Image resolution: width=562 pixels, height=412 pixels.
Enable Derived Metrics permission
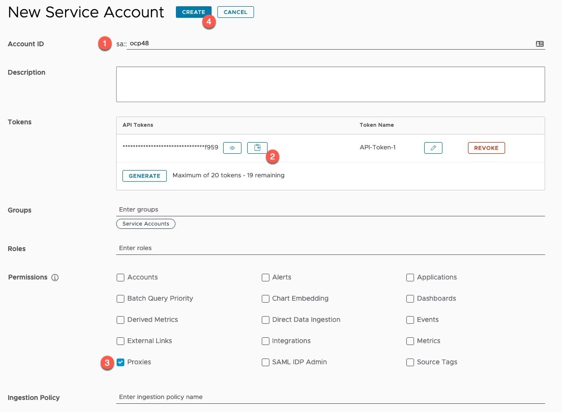tap(120, 319)
